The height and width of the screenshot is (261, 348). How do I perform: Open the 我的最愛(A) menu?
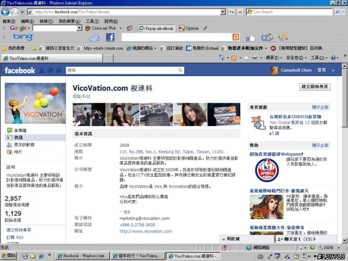69,22
